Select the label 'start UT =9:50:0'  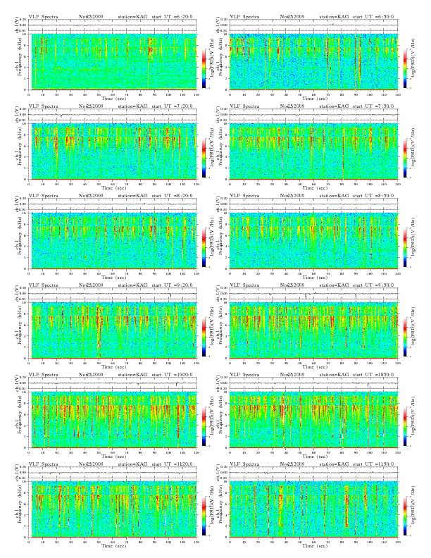(374, 285)
